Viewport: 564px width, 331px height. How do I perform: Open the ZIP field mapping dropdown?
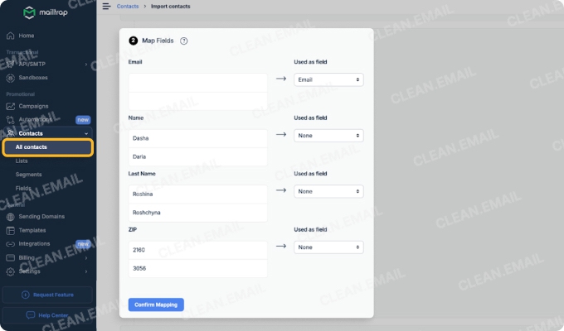coord(328,247)
